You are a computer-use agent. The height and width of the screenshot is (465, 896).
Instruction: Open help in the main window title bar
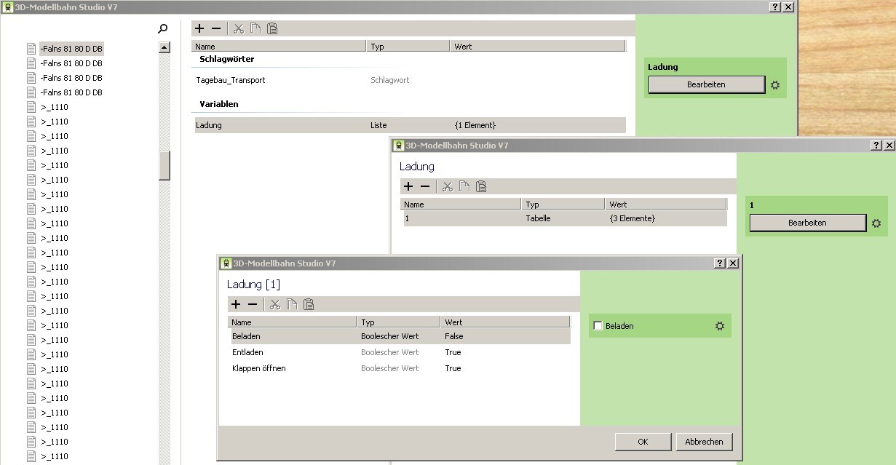[x=774, y=7]
